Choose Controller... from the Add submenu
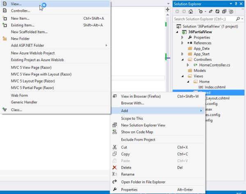This screenshot has width=246, height=194. tap(55, 11)
